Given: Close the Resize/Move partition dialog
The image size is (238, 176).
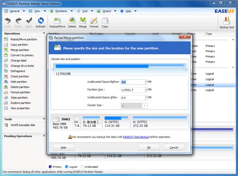Looking at the screenshot, I should pyautogui.click(x=185, y=37).
